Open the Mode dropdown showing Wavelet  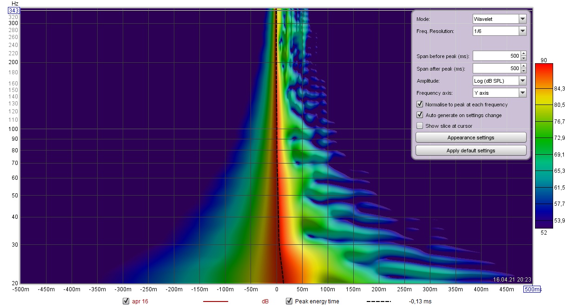tap(499, 19)
